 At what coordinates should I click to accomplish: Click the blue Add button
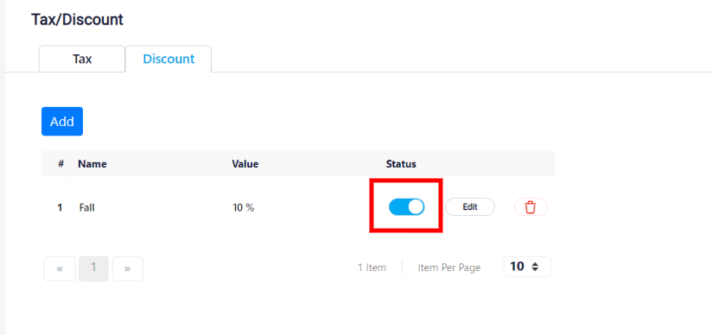pos(62,121)
